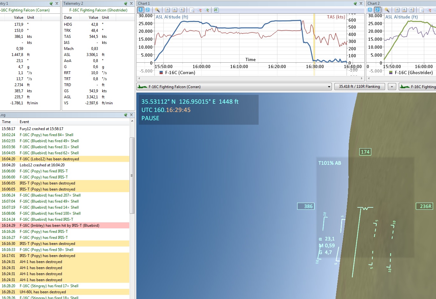
Task: Select log entry 'Fury12 crashed at 15:58:17'
Action: 65,129
